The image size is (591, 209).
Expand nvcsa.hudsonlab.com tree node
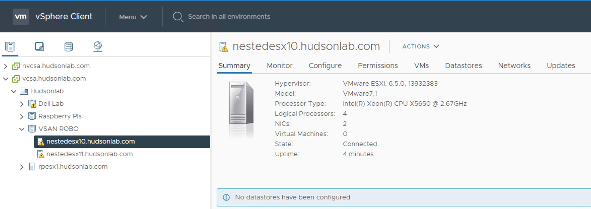click(6, 66)
